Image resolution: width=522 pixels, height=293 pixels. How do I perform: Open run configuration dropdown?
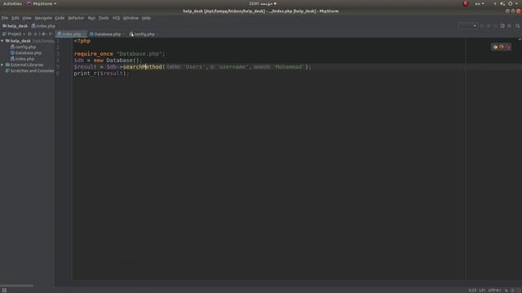tap(467, 26)
